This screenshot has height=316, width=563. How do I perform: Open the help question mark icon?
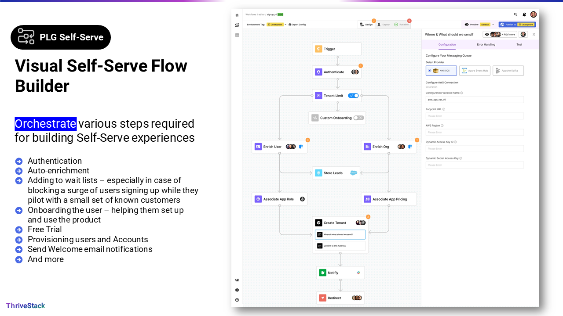click(237, 300)
